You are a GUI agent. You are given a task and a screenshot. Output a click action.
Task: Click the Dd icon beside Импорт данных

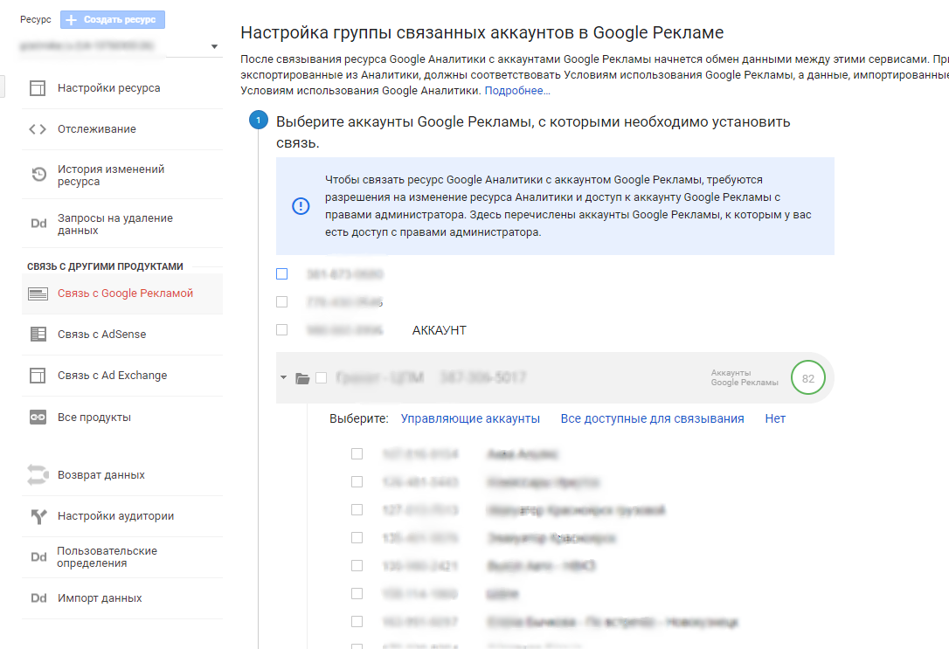click(x=38, y=597)
